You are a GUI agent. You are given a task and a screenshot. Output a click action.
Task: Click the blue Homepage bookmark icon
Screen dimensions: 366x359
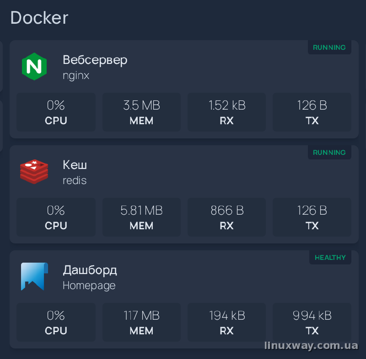click(34, 276)
